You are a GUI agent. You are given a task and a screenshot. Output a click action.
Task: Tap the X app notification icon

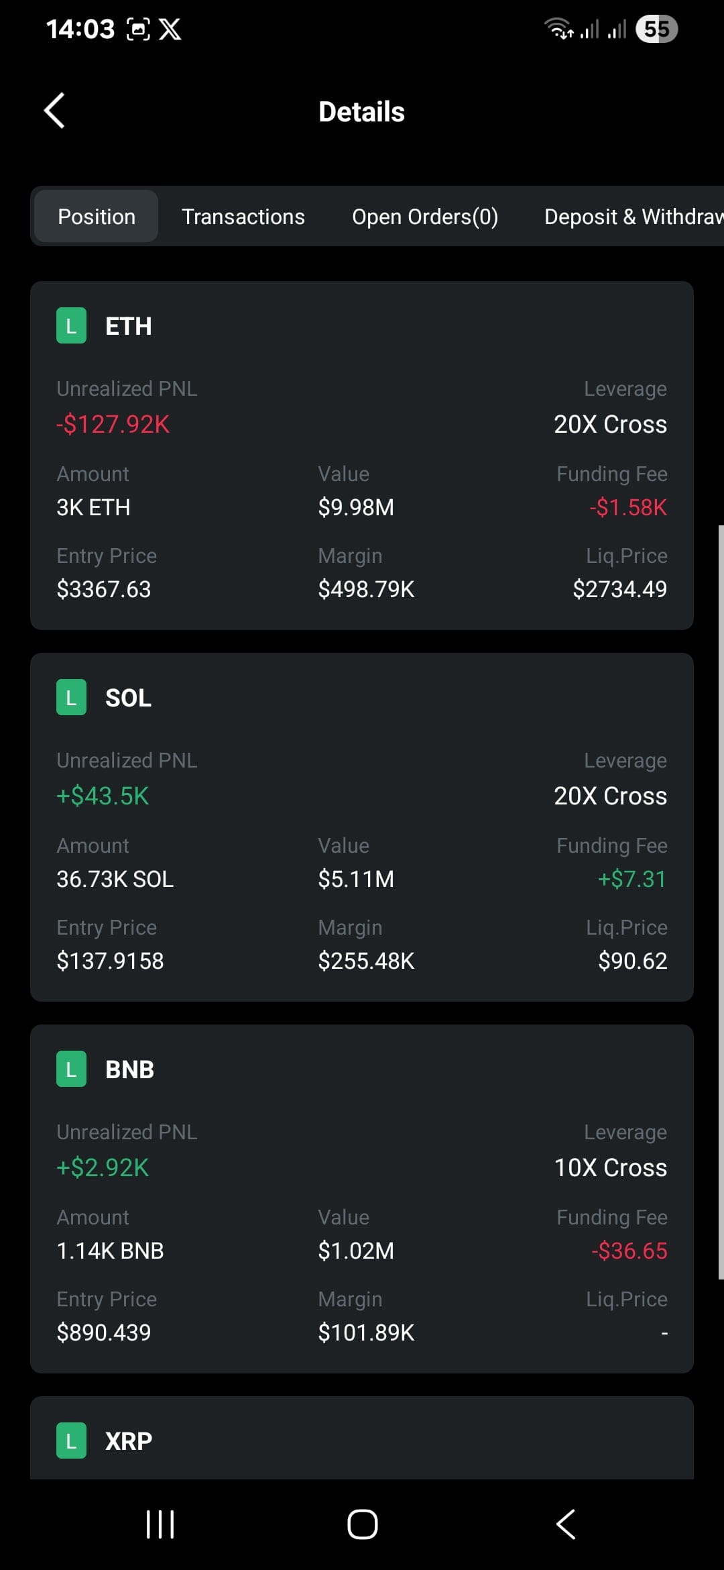click(x=170, y=29)
